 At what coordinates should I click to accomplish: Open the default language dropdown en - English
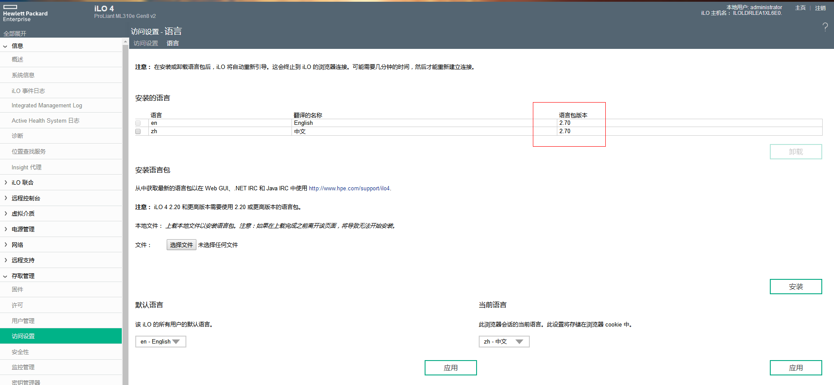(161, 341)
